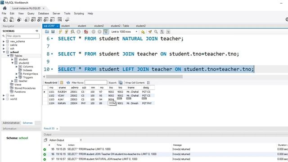Open the object inspector icon

19,19
